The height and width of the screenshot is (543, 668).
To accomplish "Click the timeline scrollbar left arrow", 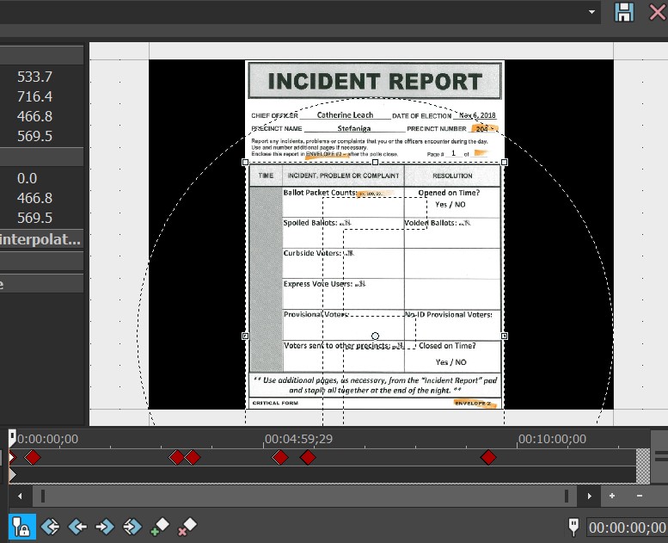I will coord(20,496).
